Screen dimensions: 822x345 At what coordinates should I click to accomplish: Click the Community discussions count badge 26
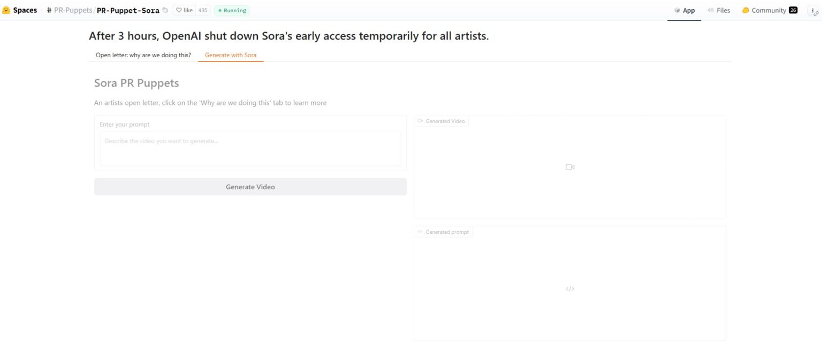click(793, 10)
